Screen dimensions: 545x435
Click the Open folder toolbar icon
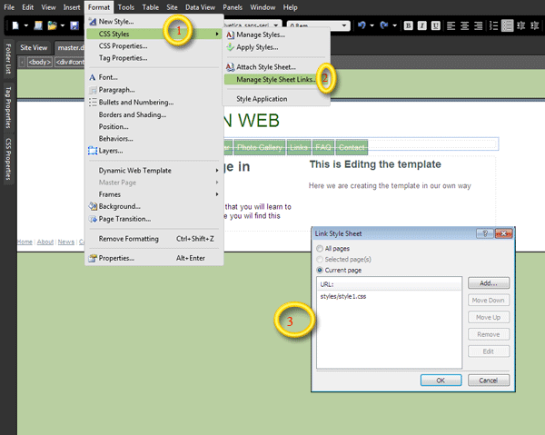click(52, 25)
